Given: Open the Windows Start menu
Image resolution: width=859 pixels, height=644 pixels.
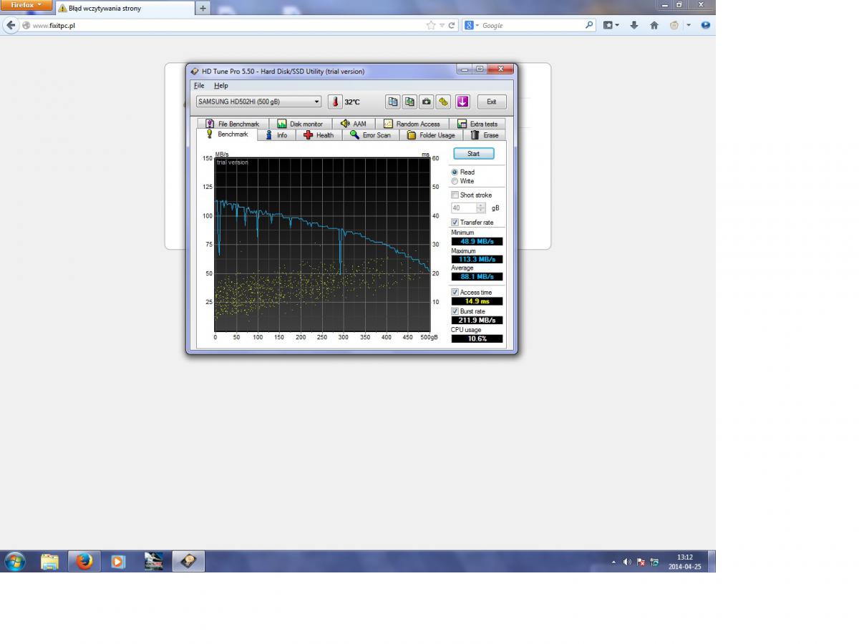Looking at the screenshot, I should pyautogui.click(x=15, y=562).
